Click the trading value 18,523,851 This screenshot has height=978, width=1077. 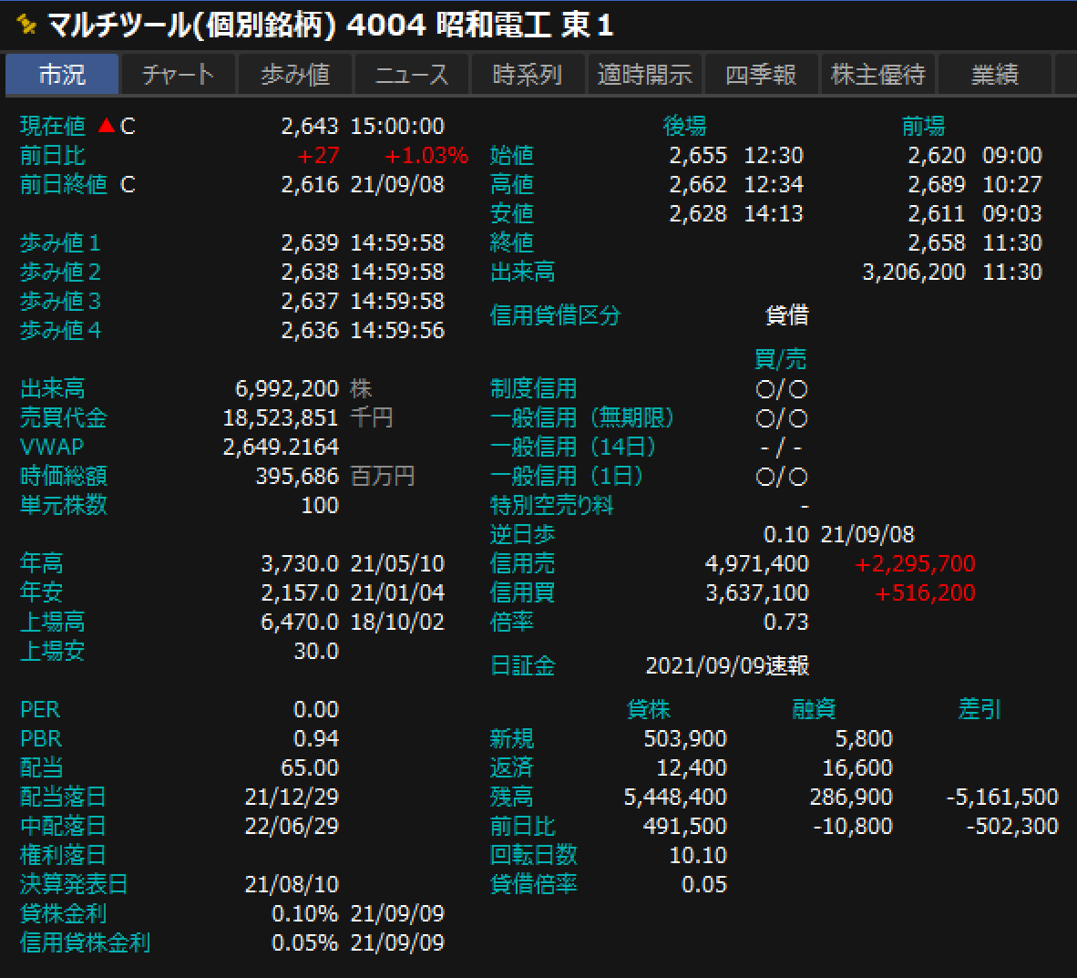pos(281,417)
